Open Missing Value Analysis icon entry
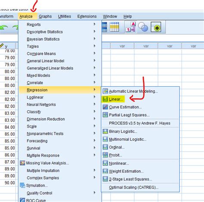Screen dimensions: 204x202 pyautogui.click(x=22, y=163)
